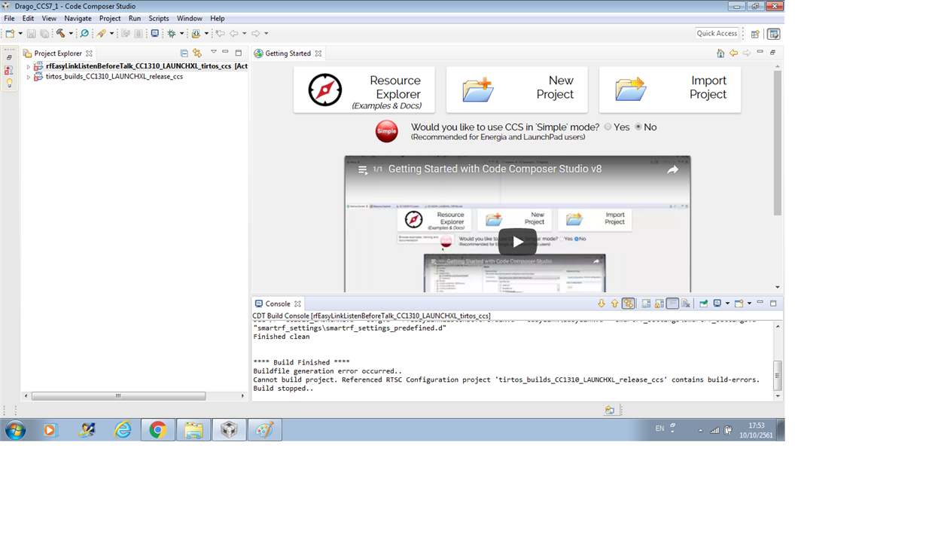The image size is (926, 549).
Task: Toggle Scroll Lock in Console
Action: [x=659, y=303]
